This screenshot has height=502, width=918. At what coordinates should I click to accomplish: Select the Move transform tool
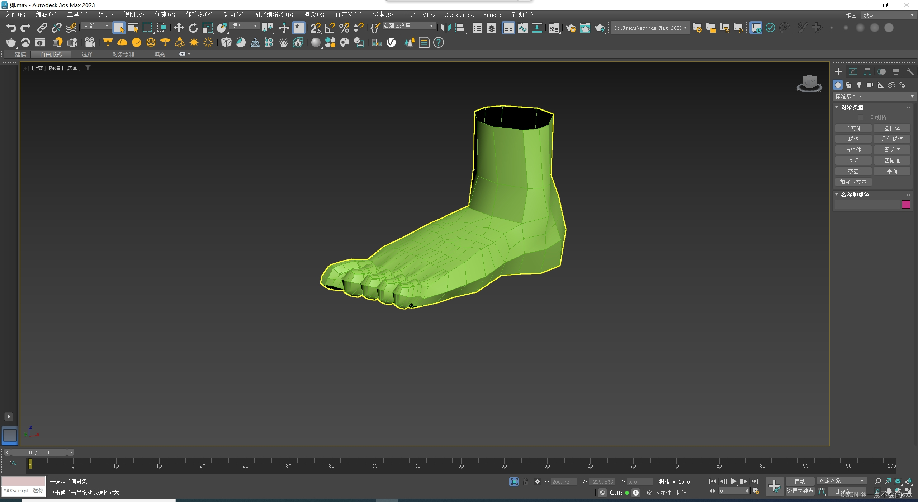[x=179, y=28]
